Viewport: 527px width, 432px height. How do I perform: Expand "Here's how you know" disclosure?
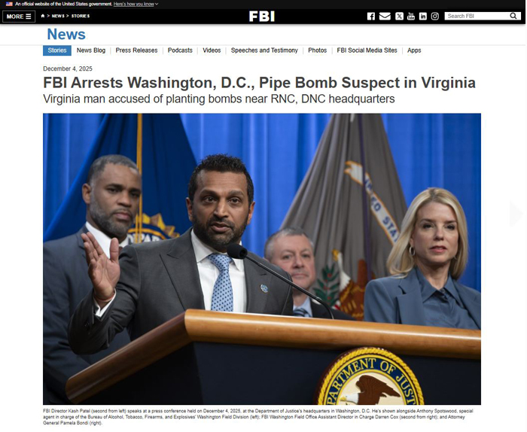(x=136, y=4)
